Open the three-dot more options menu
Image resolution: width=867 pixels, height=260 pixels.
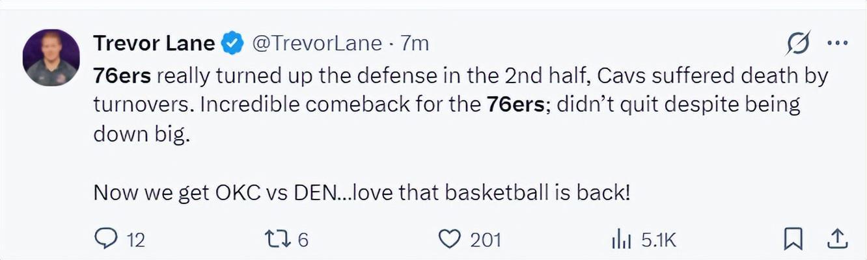tap(837, 43)
